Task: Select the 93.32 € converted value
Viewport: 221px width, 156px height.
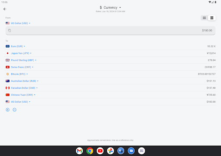Action: pos(212,46)
